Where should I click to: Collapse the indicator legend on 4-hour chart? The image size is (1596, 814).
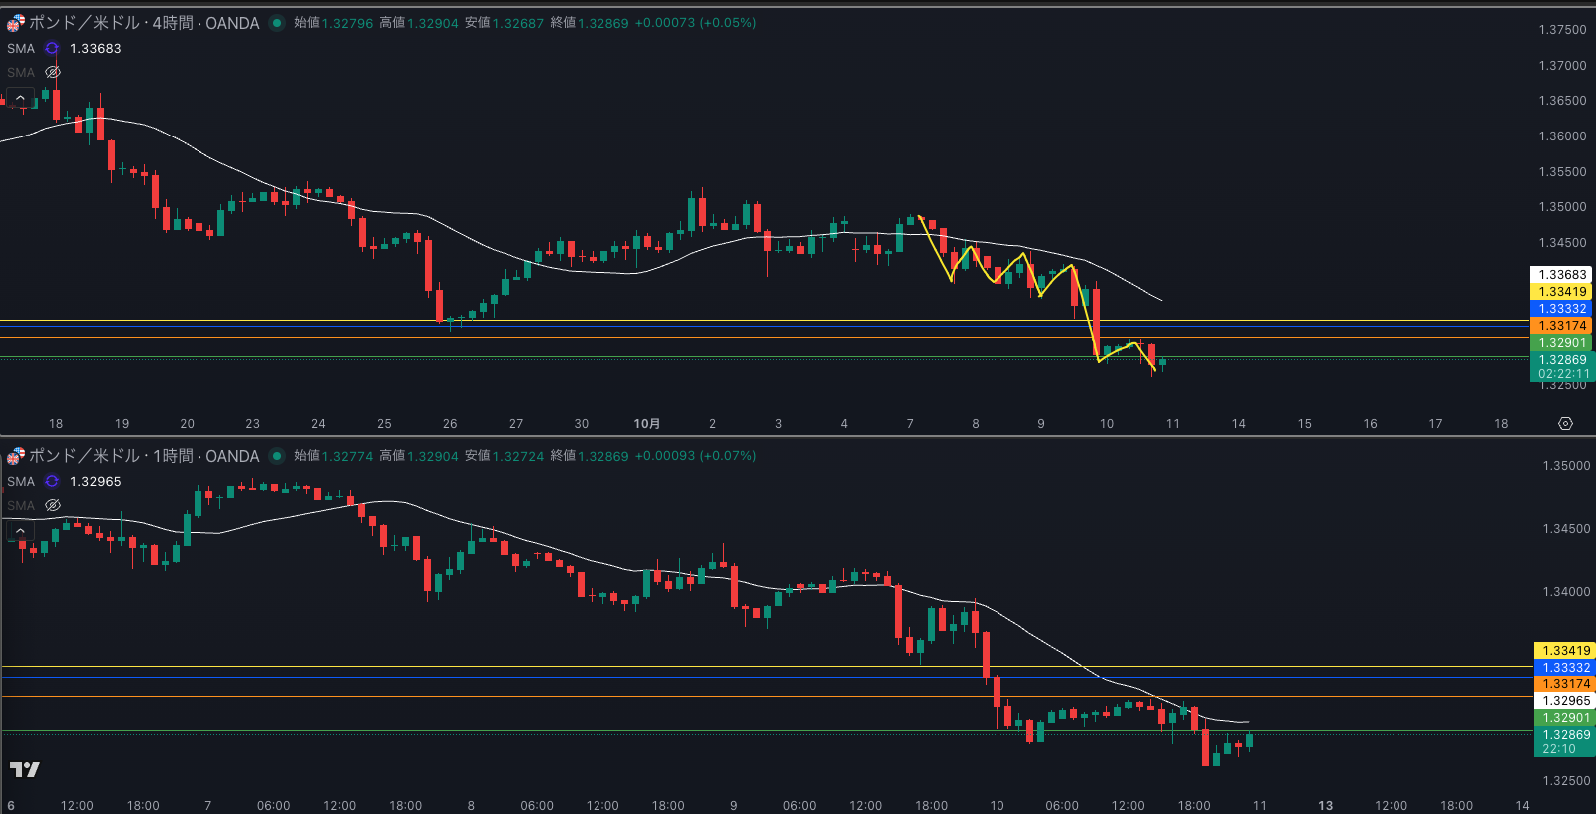click(x=20, y=98)
